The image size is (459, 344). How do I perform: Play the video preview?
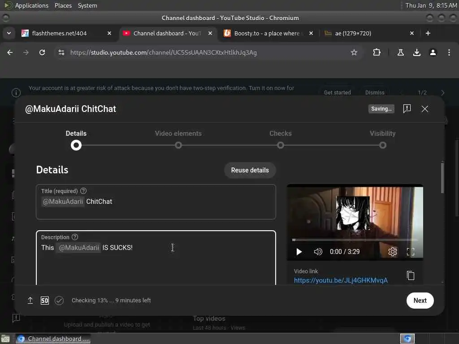299,252
